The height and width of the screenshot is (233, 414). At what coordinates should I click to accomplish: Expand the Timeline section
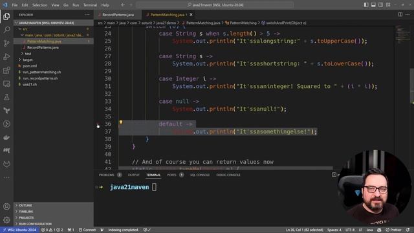(54, 212)
